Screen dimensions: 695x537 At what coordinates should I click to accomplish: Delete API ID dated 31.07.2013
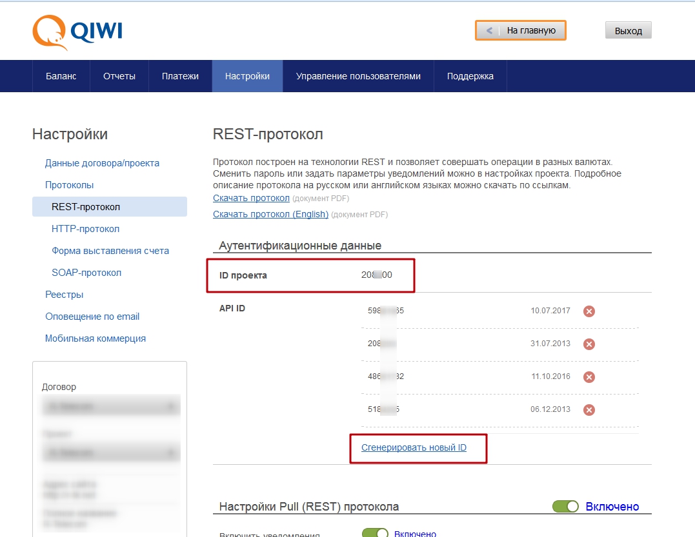point(589,344)
